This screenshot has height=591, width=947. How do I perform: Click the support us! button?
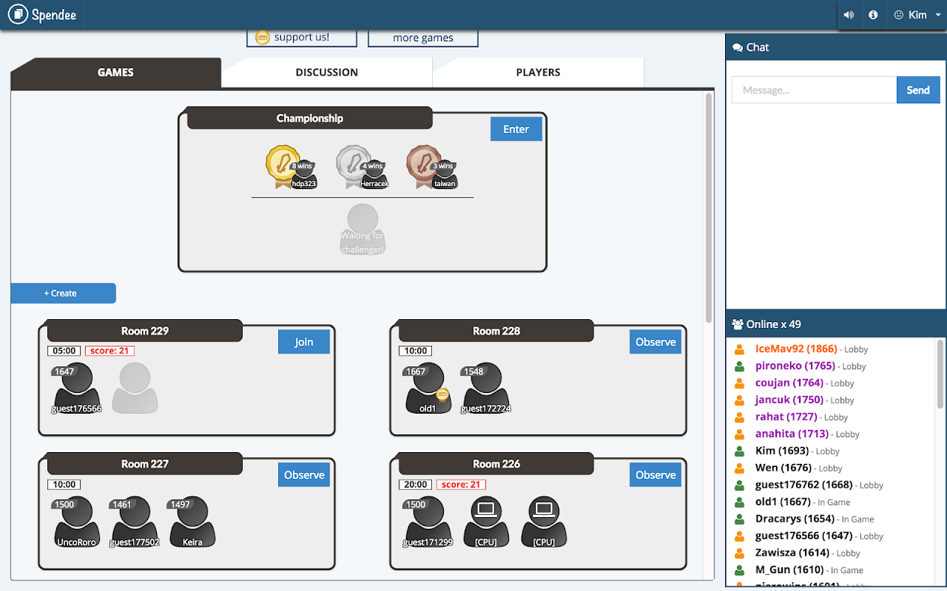pos(302,37)
